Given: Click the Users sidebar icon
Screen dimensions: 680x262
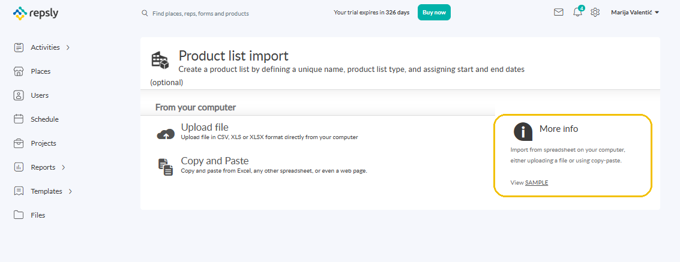Looking at the screenshot, I should (19, 95).
